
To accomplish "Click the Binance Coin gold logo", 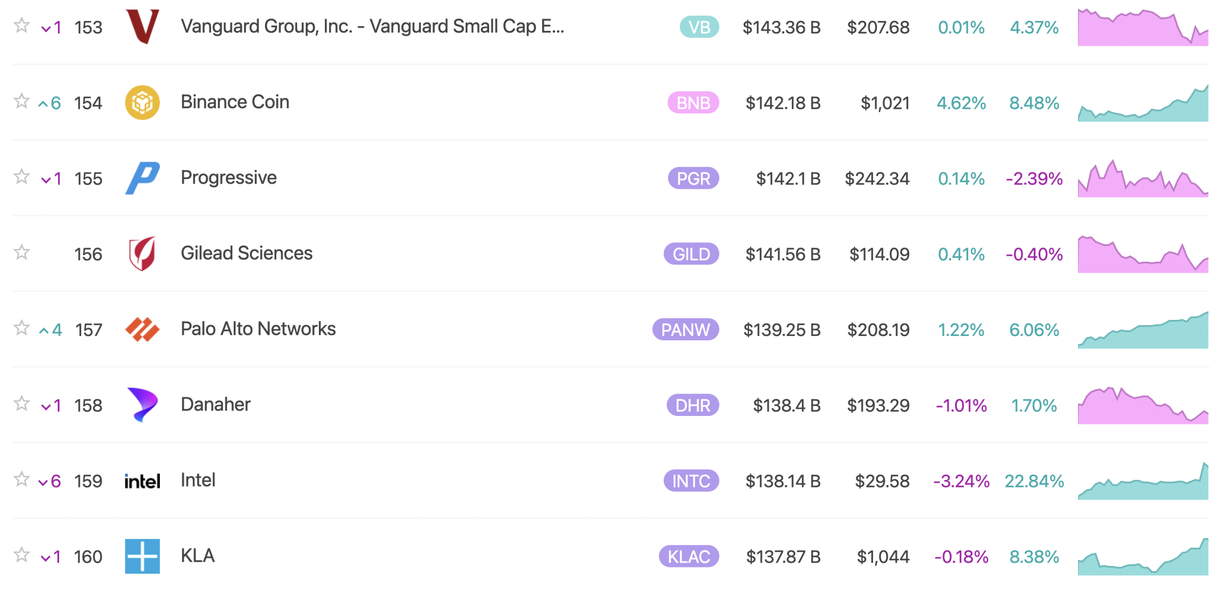I will (142, 102).
